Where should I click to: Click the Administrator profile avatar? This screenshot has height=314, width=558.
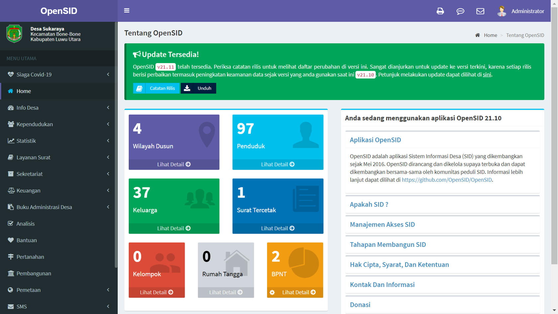tap(502, 11)
